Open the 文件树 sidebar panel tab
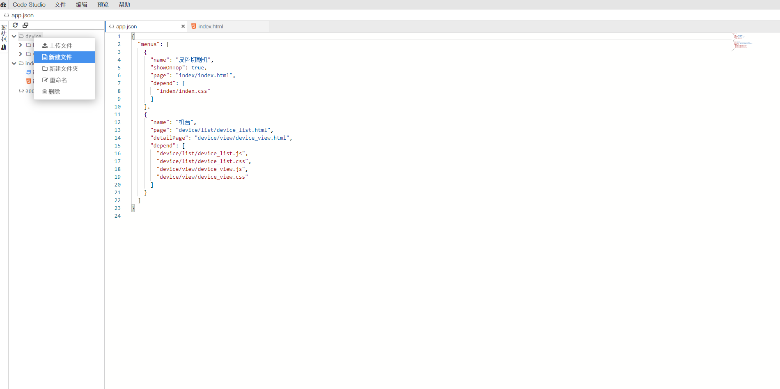 (x=4, y=34)
